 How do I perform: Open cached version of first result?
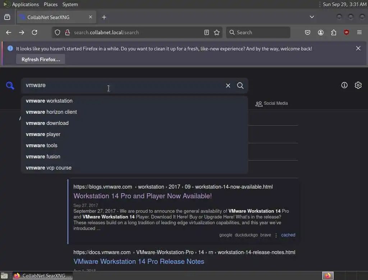(x=288, y=235)
